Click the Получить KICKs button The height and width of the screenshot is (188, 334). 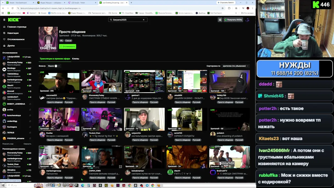233,20
